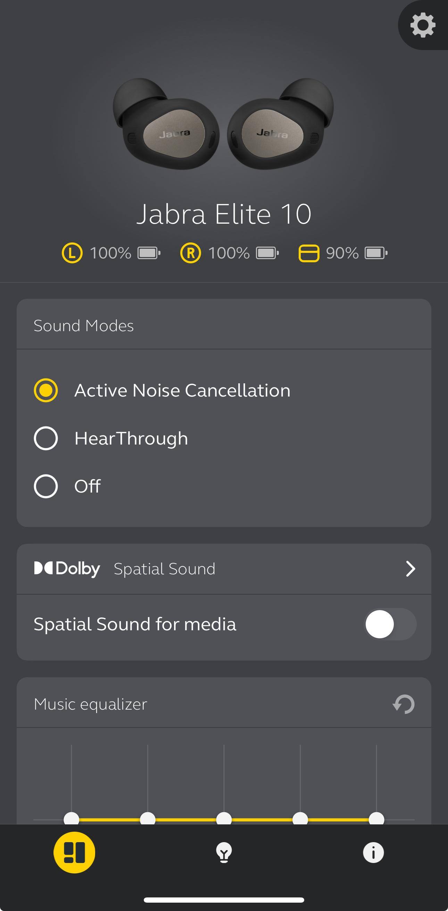
Task: Toggle Spatial Sound for media switch
Action: [x=390, y=624]
